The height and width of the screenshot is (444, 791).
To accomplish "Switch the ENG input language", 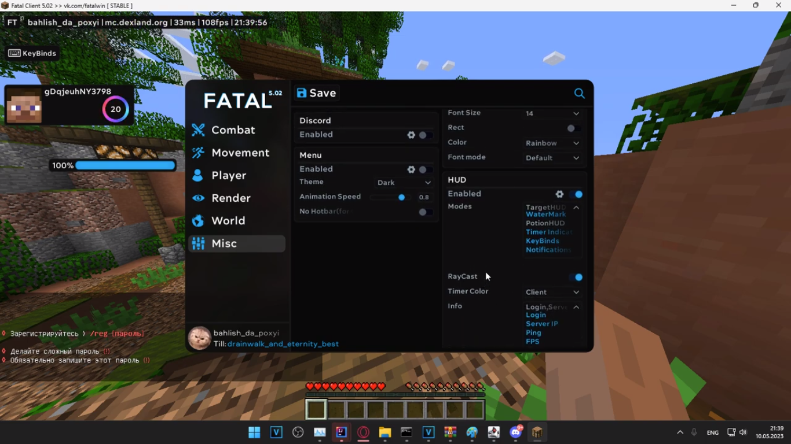I will pyautogui.click(x=713, y=432).
